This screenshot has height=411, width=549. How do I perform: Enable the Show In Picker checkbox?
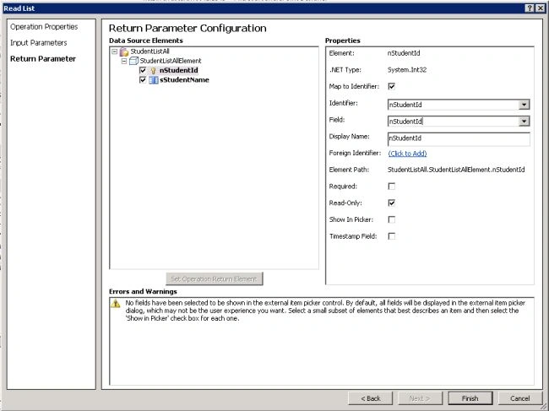391,219
